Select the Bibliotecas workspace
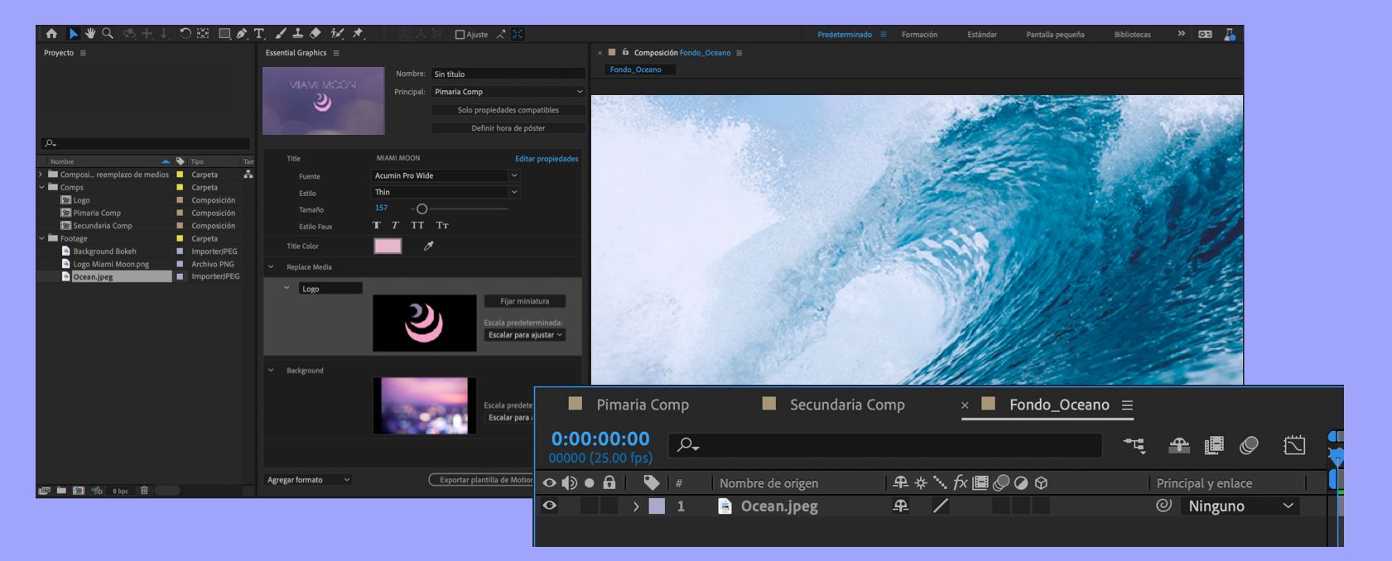The height and width of the screenshot is (561, 1392). point(1133,35)
